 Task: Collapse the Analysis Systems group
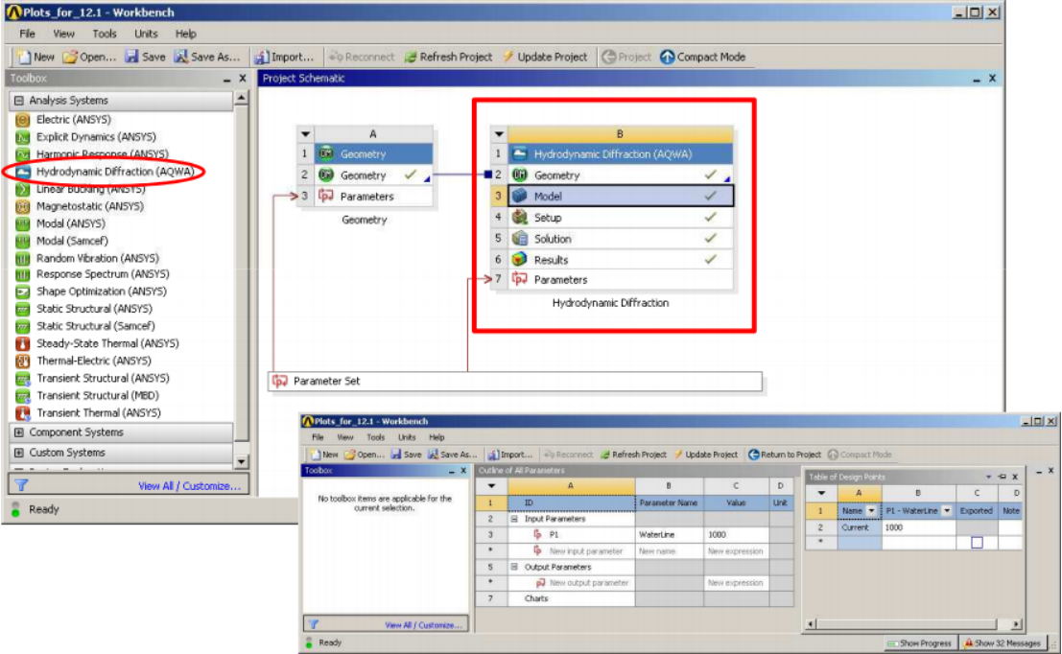19,100
